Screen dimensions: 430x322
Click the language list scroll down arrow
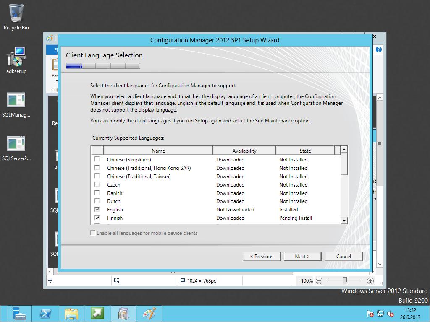(344, 221)
